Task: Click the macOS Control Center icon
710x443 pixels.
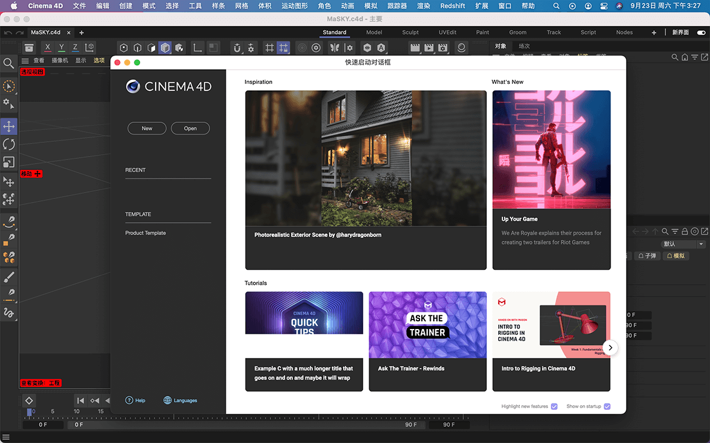Action: [x=603, y=5]
